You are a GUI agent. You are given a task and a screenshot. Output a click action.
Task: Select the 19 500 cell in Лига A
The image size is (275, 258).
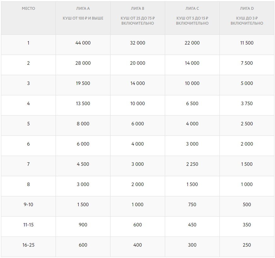[83, 83]
